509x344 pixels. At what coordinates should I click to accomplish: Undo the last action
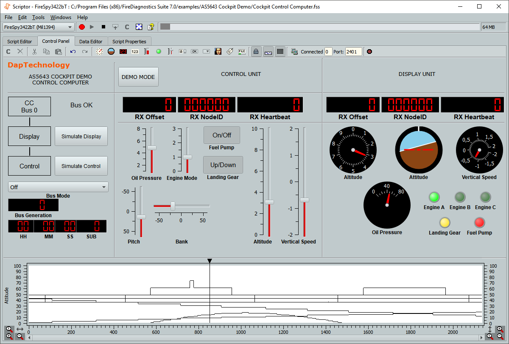73,52
